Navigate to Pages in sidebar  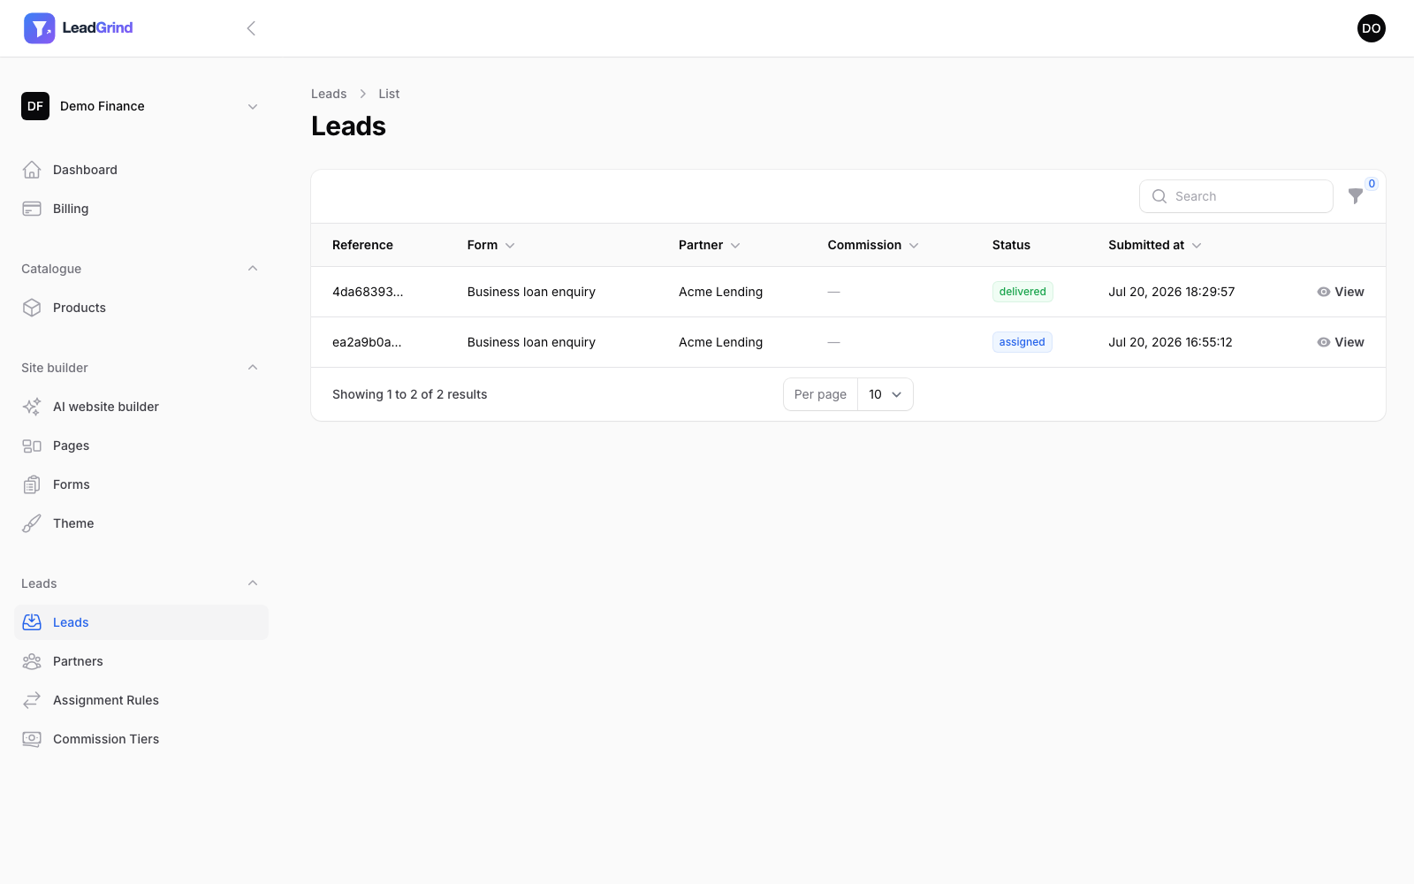pos(141,446)
